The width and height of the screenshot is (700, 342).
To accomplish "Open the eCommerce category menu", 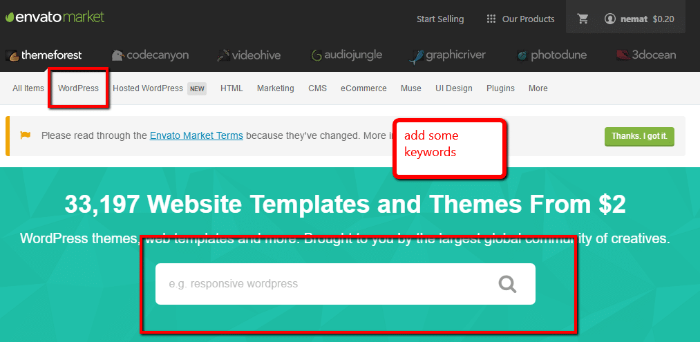I will [x=363, y=88].
